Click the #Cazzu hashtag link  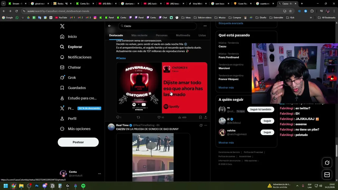tap(121, 58)
